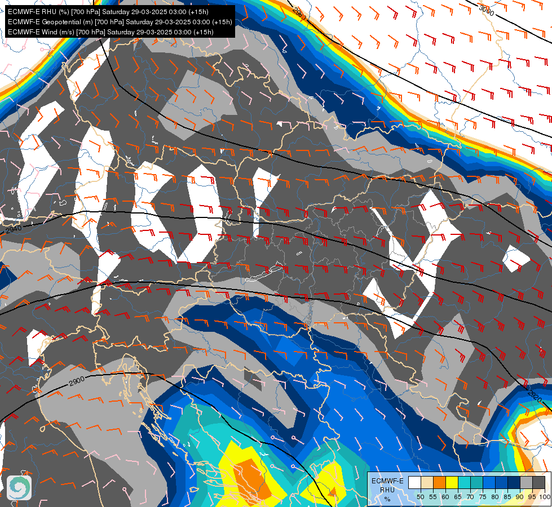The height and width of the screenshot is (507, 552).
Task: Click the teal 70-75% legend swatch
Action: (477, 482)
